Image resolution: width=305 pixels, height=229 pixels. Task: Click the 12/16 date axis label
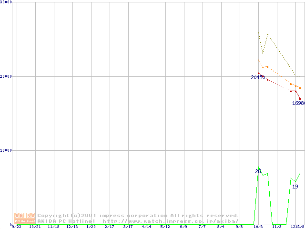point(72,227)
